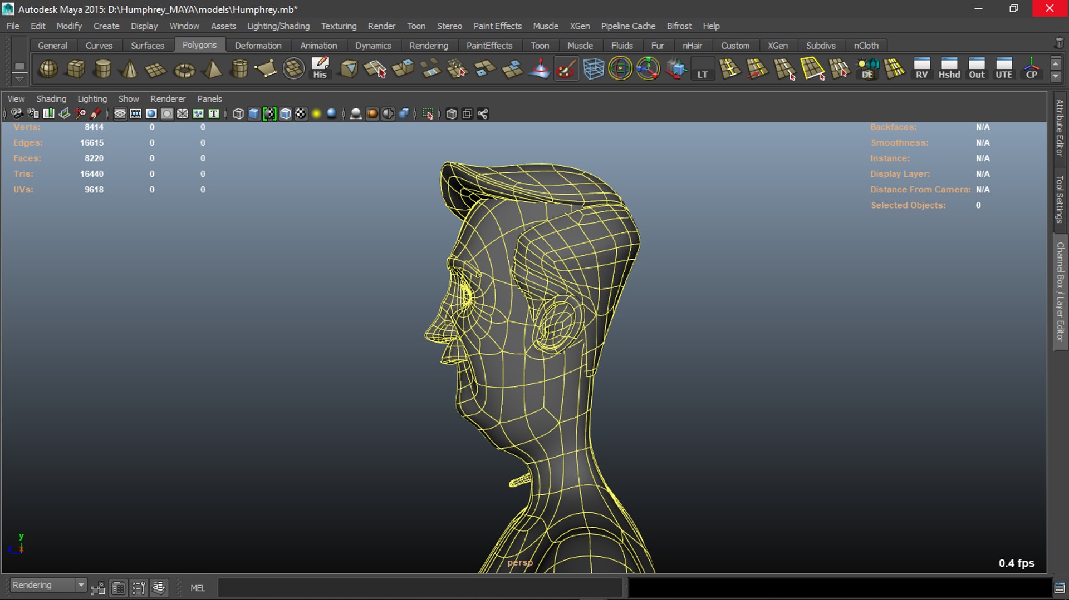The image size is (1069, 600).
Task: Switch to the Subdivs shelf tab
Action: click(x=821, y=46)
